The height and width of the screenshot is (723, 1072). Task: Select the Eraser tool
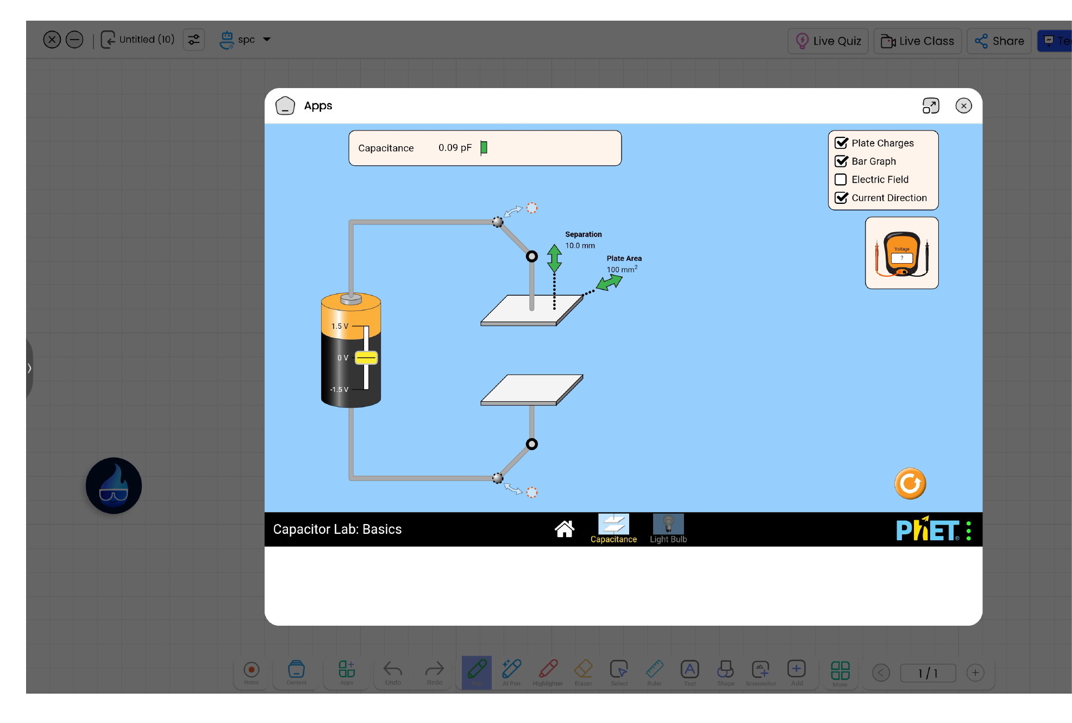(584, 673)
